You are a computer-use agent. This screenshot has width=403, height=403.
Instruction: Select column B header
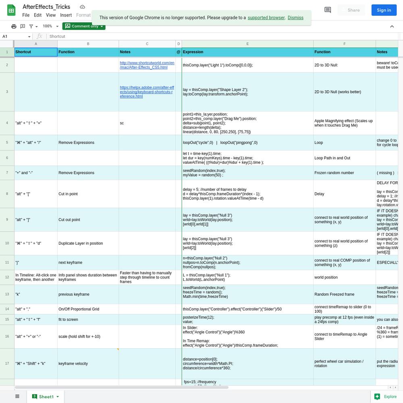click(x=88, y=44)
